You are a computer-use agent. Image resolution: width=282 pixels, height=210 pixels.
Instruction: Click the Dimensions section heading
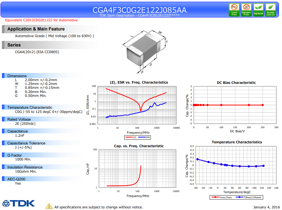click(17, 76)
